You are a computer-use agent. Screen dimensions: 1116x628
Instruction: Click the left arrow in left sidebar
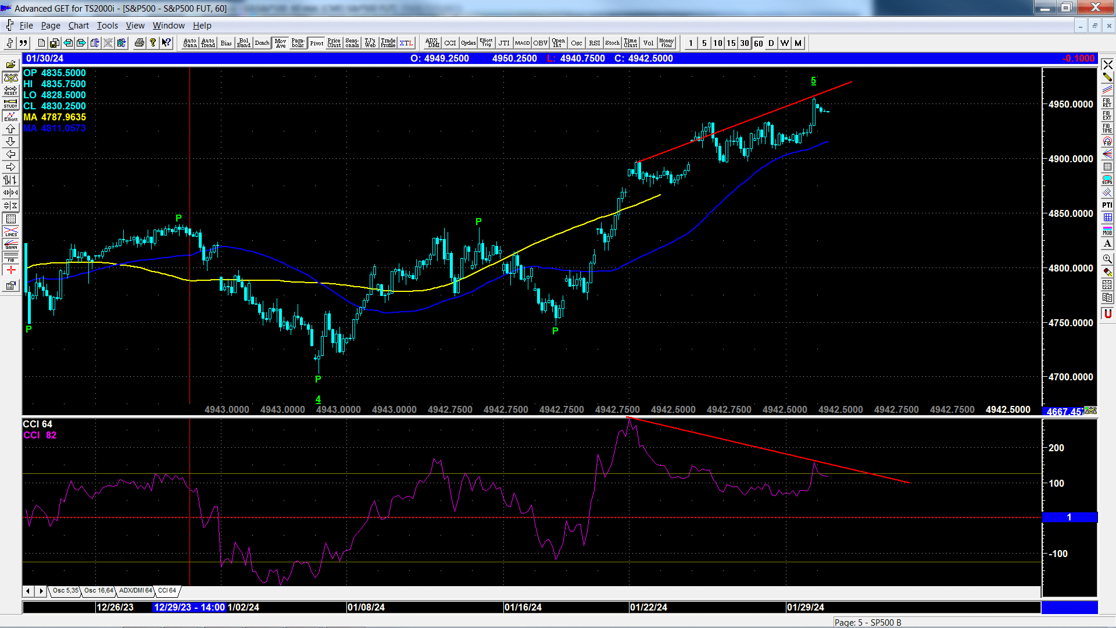11,154
